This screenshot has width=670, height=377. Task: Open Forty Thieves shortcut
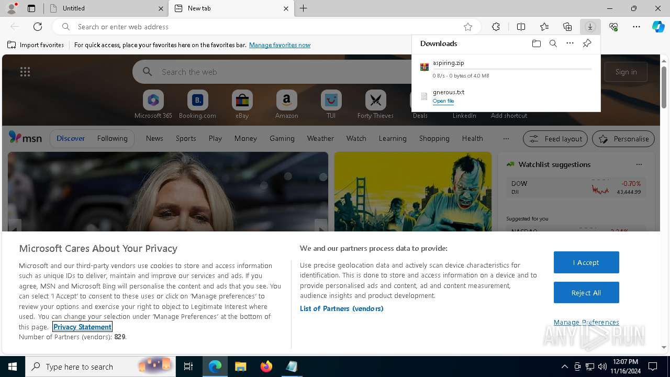376,105
